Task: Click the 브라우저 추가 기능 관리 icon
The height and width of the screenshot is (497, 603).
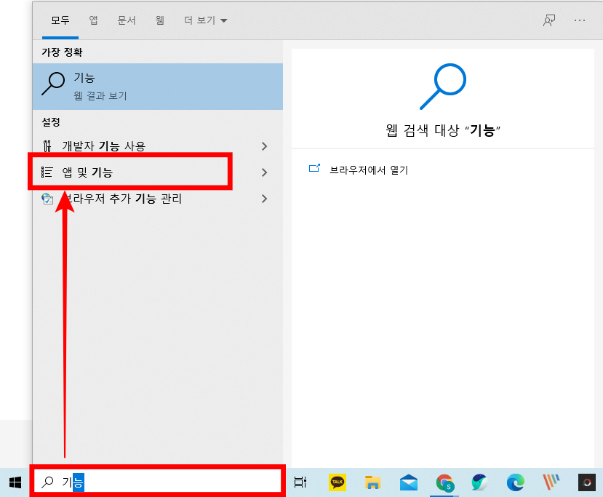Action: [47, 199]
